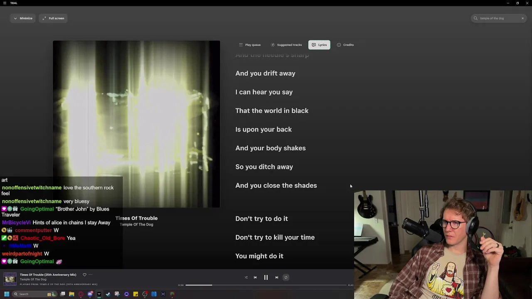Pause the playing track
Image resolution: width=532 pixels, height=299 pixels.
tap(266, 277)
